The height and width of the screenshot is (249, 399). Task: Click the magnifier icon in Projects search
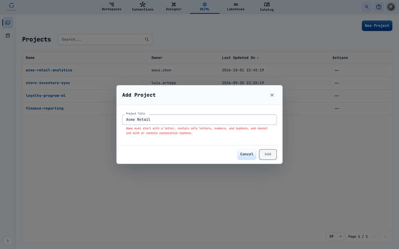coord(147,40)
